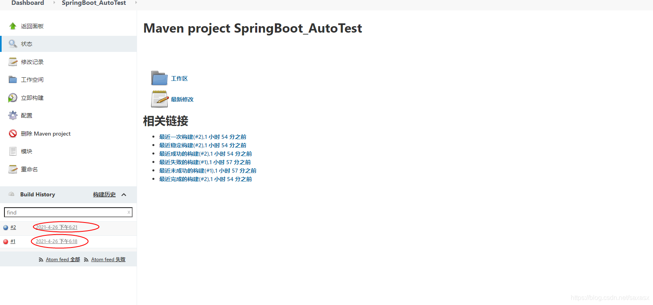Click the blue status ball for build #2
The height and width of the screenshot is (305, 653).
click(x=6, y=227)
